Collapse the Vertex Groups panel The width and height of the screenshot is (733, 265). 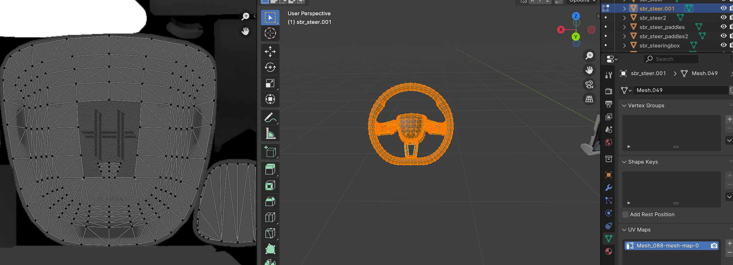click(x=624, y=105)
